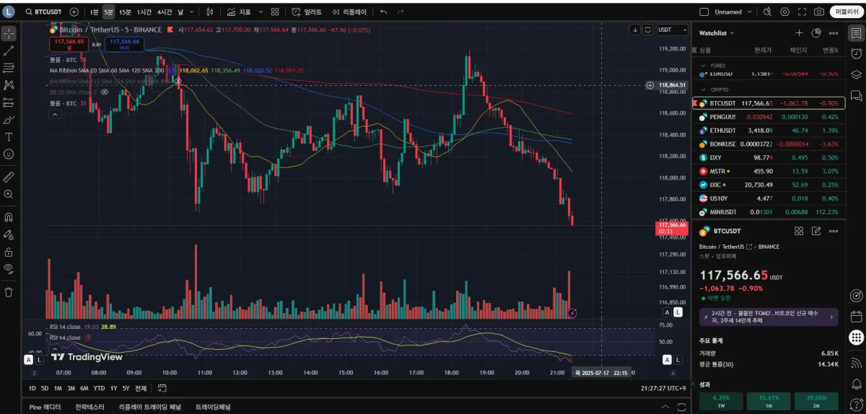Select ETHUSDT in the watchlist
This screenshot has height=414, width=866.
[x=769, y=131]
